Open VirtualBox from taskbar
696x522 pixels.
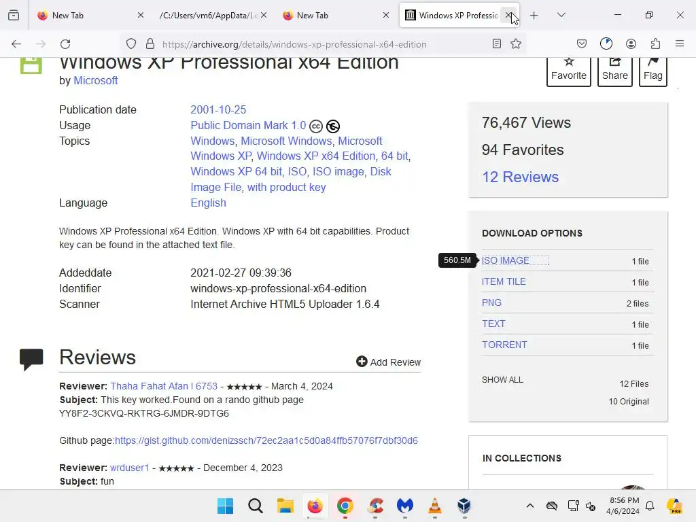464,506
